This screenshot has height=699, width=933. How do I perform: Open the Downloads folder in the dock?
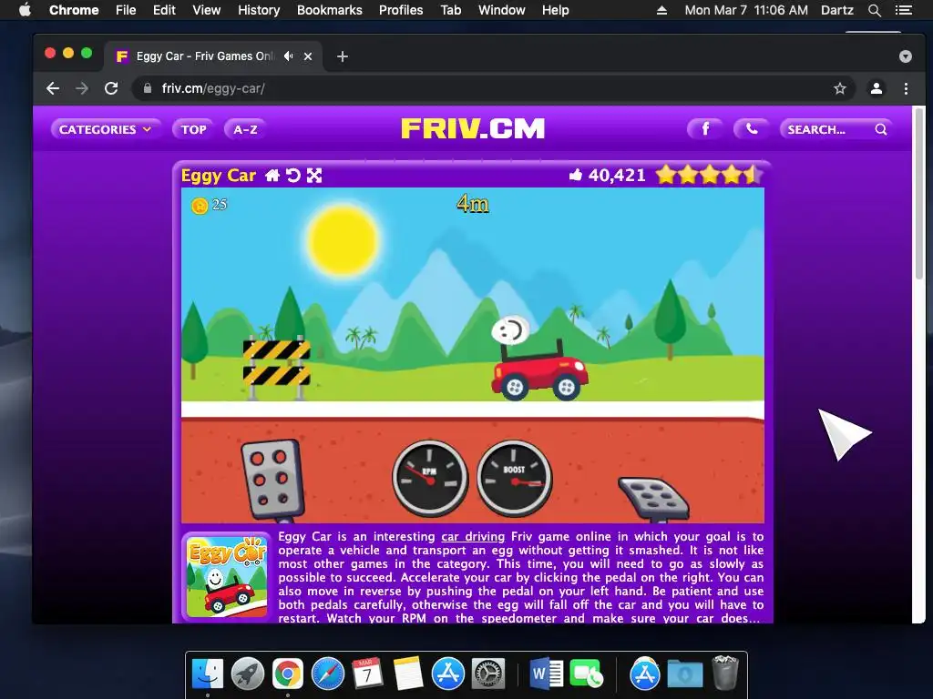click(x=685, y=674)
